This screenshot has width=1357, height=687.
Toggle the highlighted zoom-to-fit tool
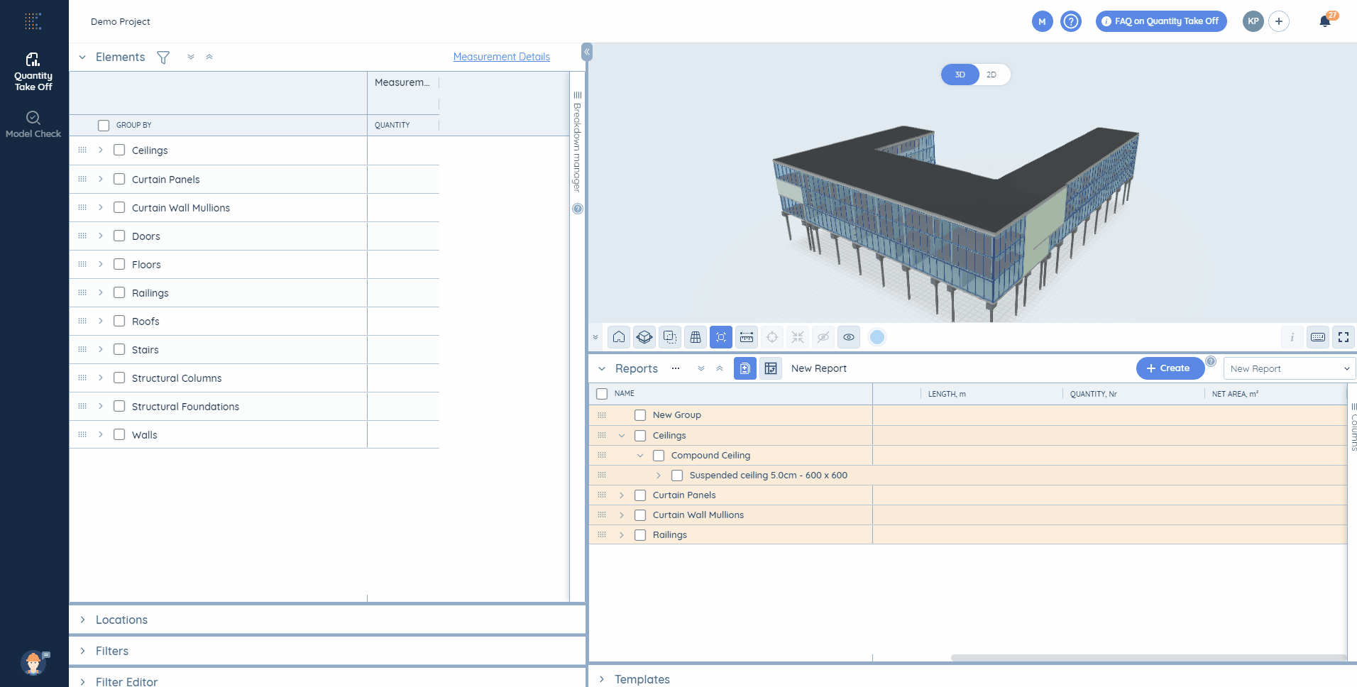721,337
